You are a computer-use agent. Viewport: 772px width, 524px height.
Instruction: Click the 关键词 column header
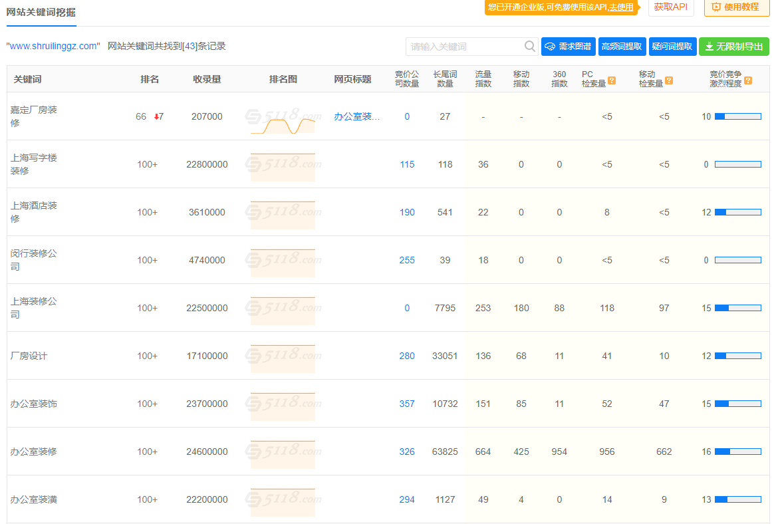(27, 79)
